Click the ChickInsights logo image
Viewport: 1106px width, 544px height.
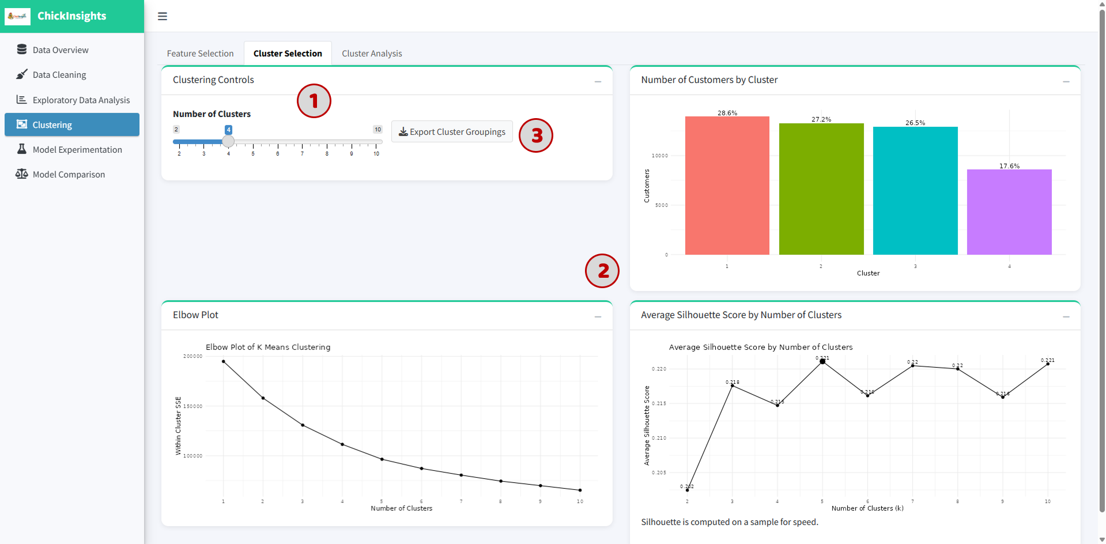[x=17, y=16]
